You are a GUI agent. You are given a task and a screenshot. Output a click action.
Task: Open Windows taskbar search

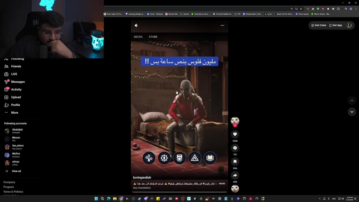pos(102,199)
